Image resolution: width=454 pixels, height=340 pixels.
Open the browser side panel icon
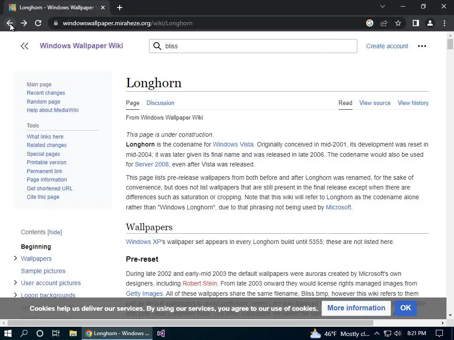pyautogui.click(x=416, y=23)
